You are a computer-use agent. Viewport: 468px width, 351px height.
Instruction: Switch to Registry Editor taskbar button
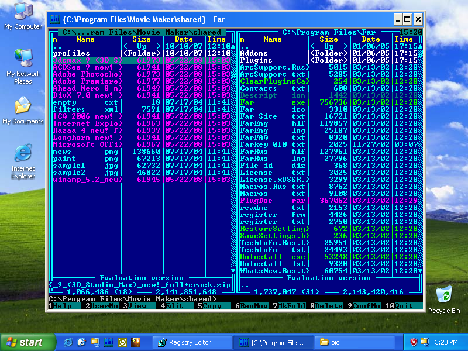[192, 342]
